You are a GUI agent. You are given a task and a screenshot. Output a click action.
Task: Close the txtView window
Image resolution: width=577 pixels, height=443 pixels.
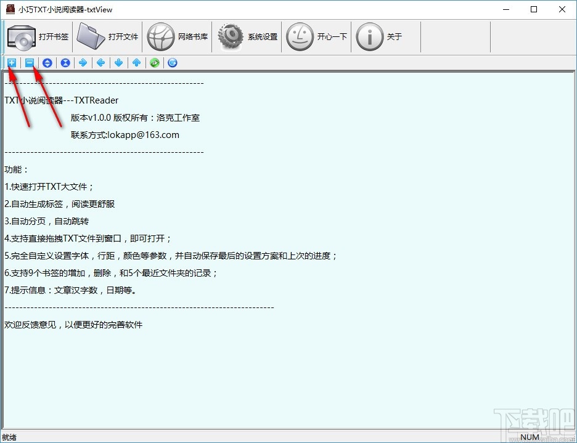click(562, 9)
